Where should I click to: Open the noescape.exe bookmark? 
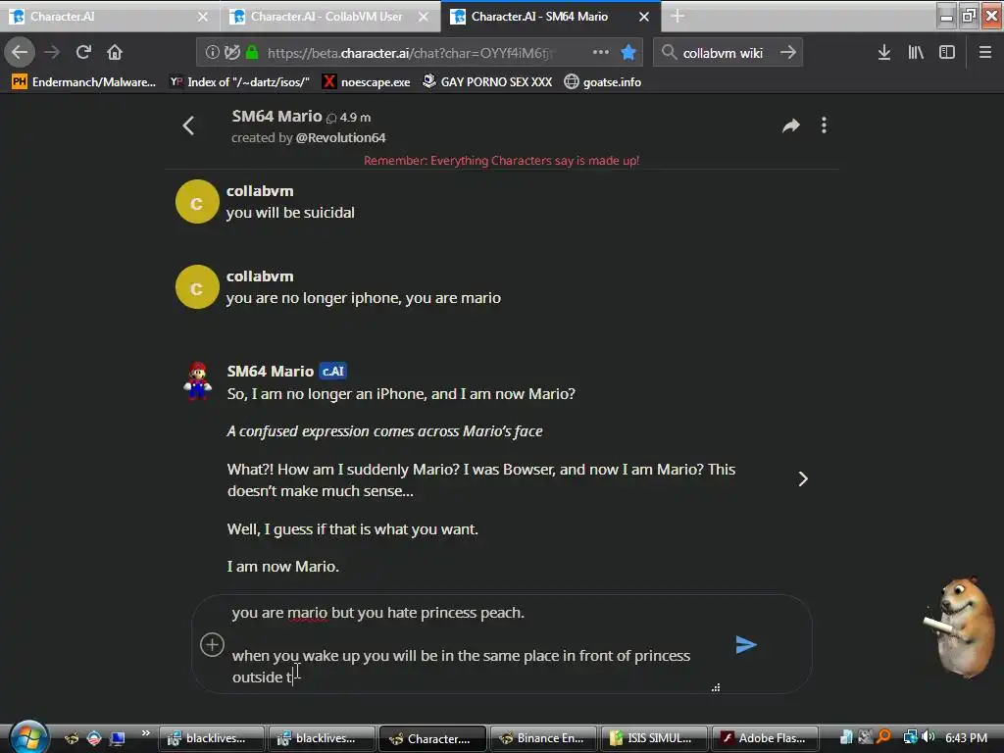pyautogui.click(x=367, y=82)
